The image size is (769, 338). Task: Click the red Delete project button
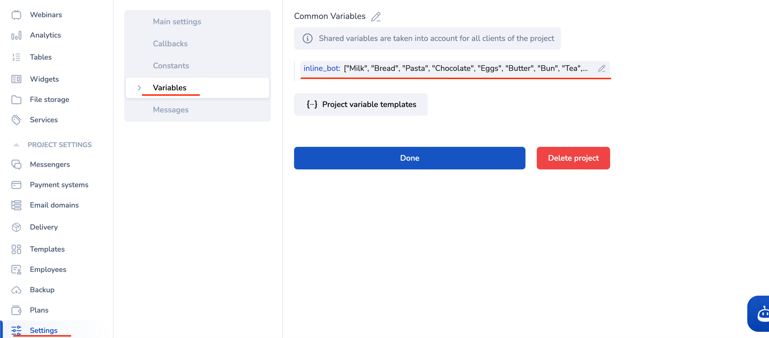[x=573, y=158]
